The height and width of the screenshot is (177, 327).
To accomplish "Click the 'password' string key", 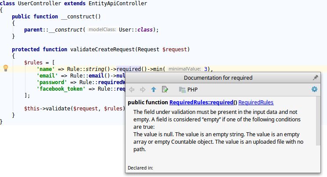I will point(52,82).
